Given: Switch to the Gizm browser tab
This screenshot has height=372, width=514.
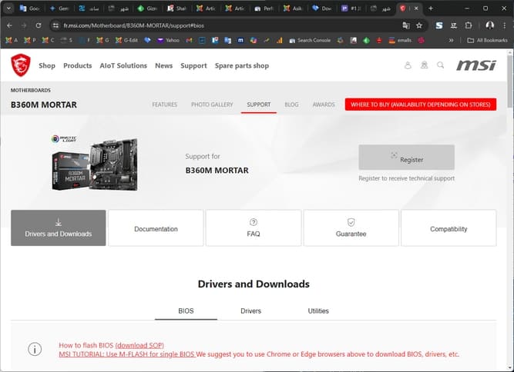Looking at the screenshot, I should [x=148, y=8].
